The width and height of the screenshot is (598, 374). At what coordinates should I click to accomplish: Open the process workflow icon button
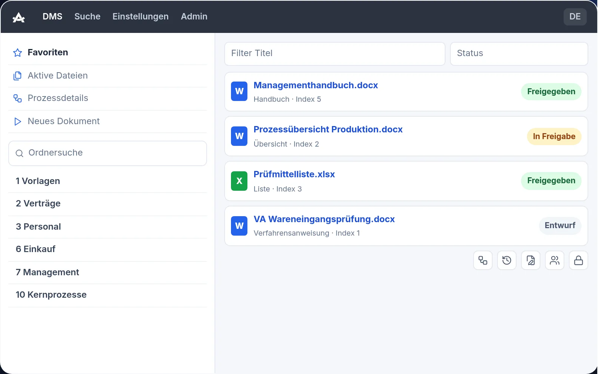[483, 260]
